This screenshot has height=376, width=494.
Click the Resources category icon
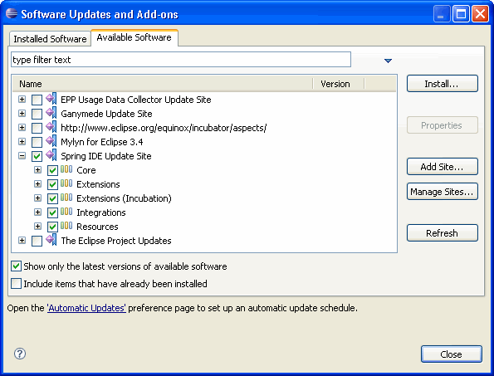pos(66,226)
